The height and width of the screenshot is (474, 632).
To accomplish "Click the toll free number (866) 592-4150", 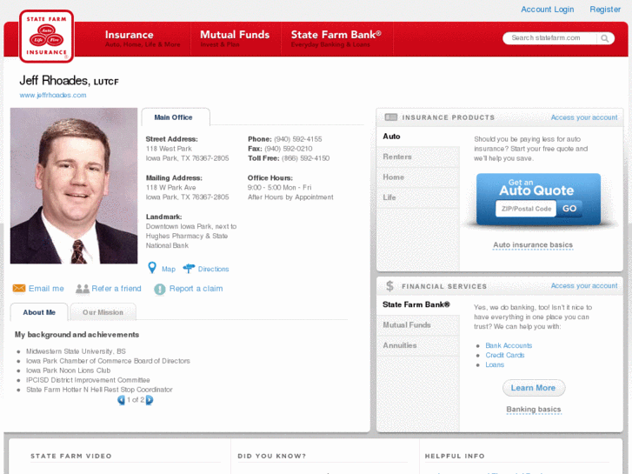I will coord(305,158).
